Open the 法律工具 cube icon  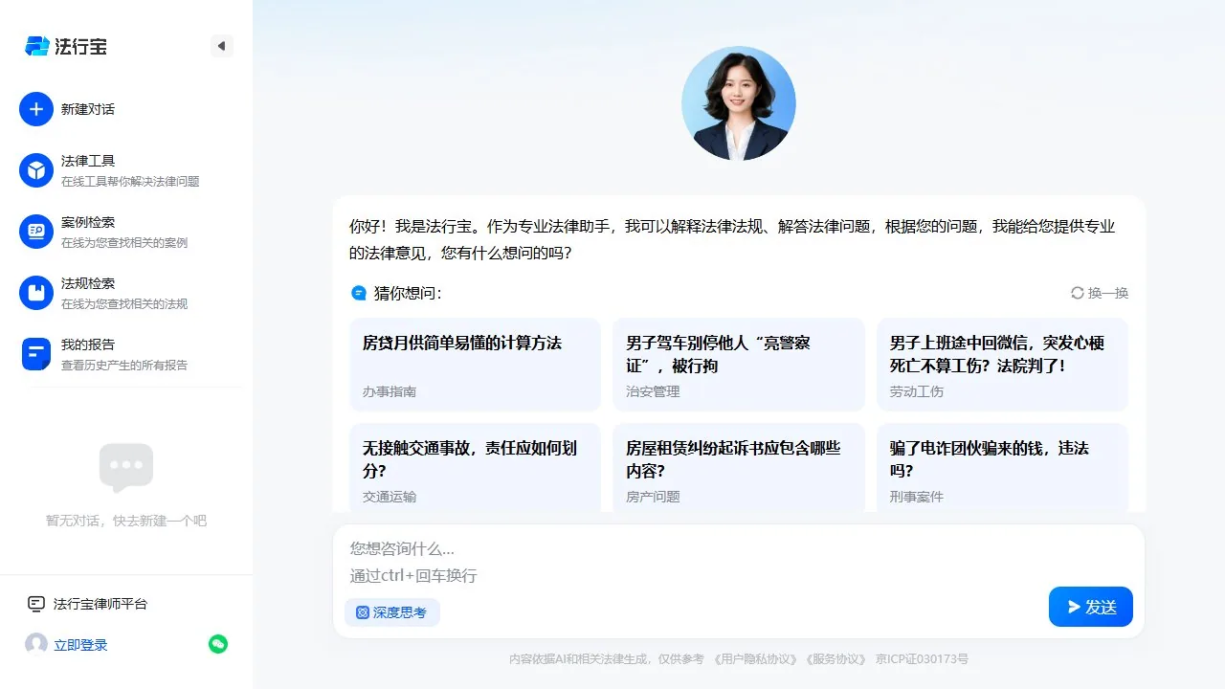pyautogui.click(x=36, y=170)
